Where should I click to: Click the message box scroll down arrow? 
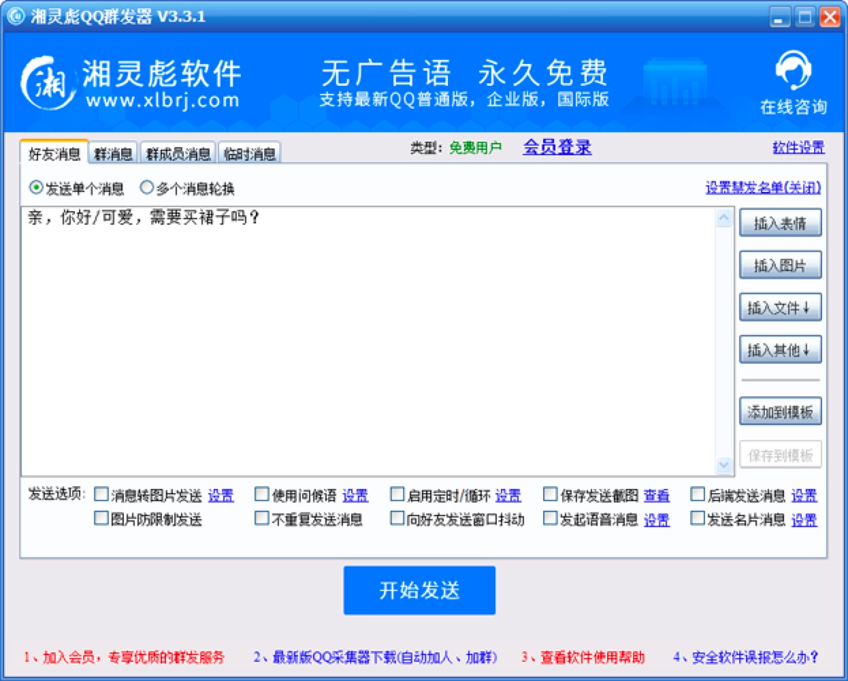click(x=724, y=465)
